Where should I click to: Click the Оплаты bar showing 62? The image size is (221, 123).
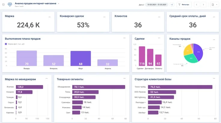[158, 60]
